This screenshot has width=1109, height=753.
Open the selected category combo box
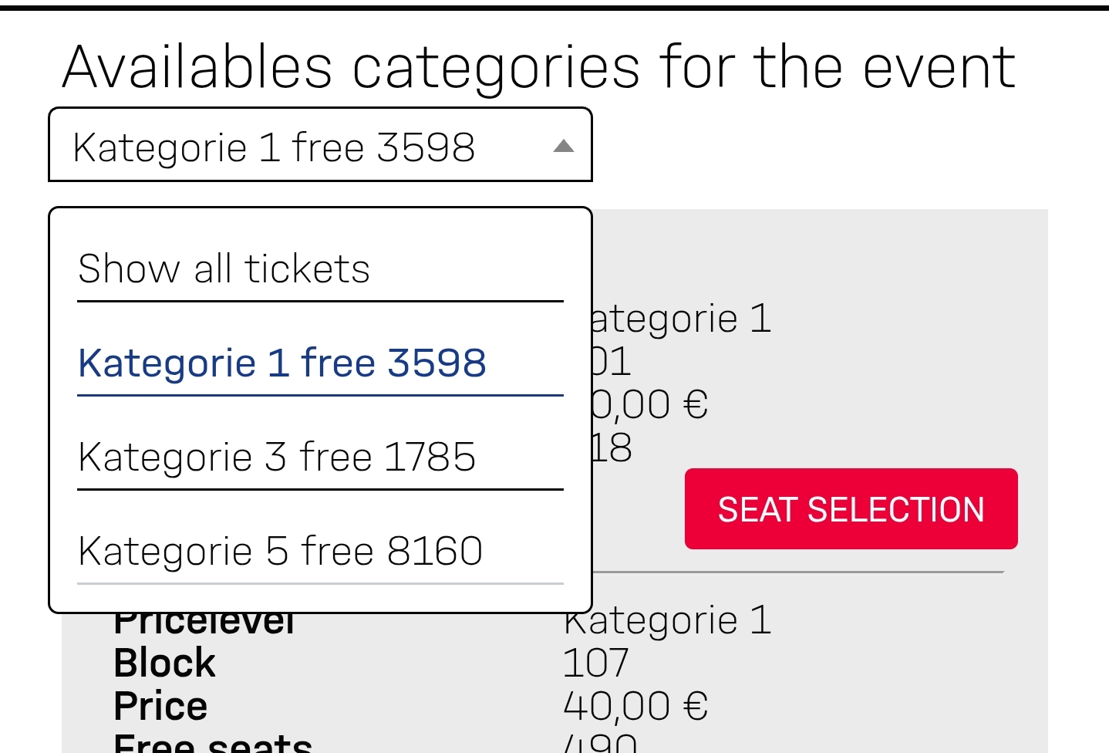[x=319, y=146]
